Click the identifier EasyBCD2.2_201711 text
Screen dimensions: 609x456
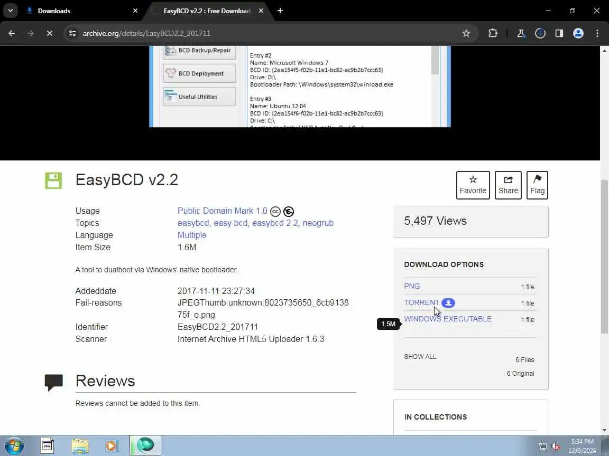[x=217, y=327]
